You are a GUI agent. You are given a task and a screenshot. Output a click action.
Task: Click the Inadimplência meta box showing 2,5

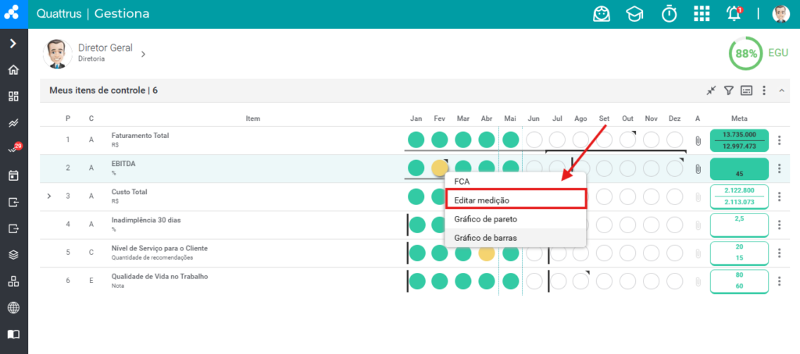click(x=739, y=225)
